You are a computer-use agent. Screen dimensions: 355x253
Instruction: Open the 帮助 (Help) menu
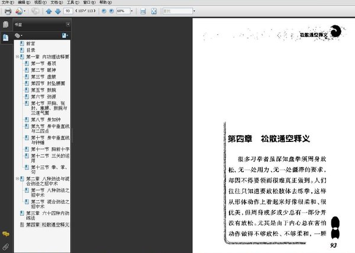pyautogui.click(x=105, y=2)
